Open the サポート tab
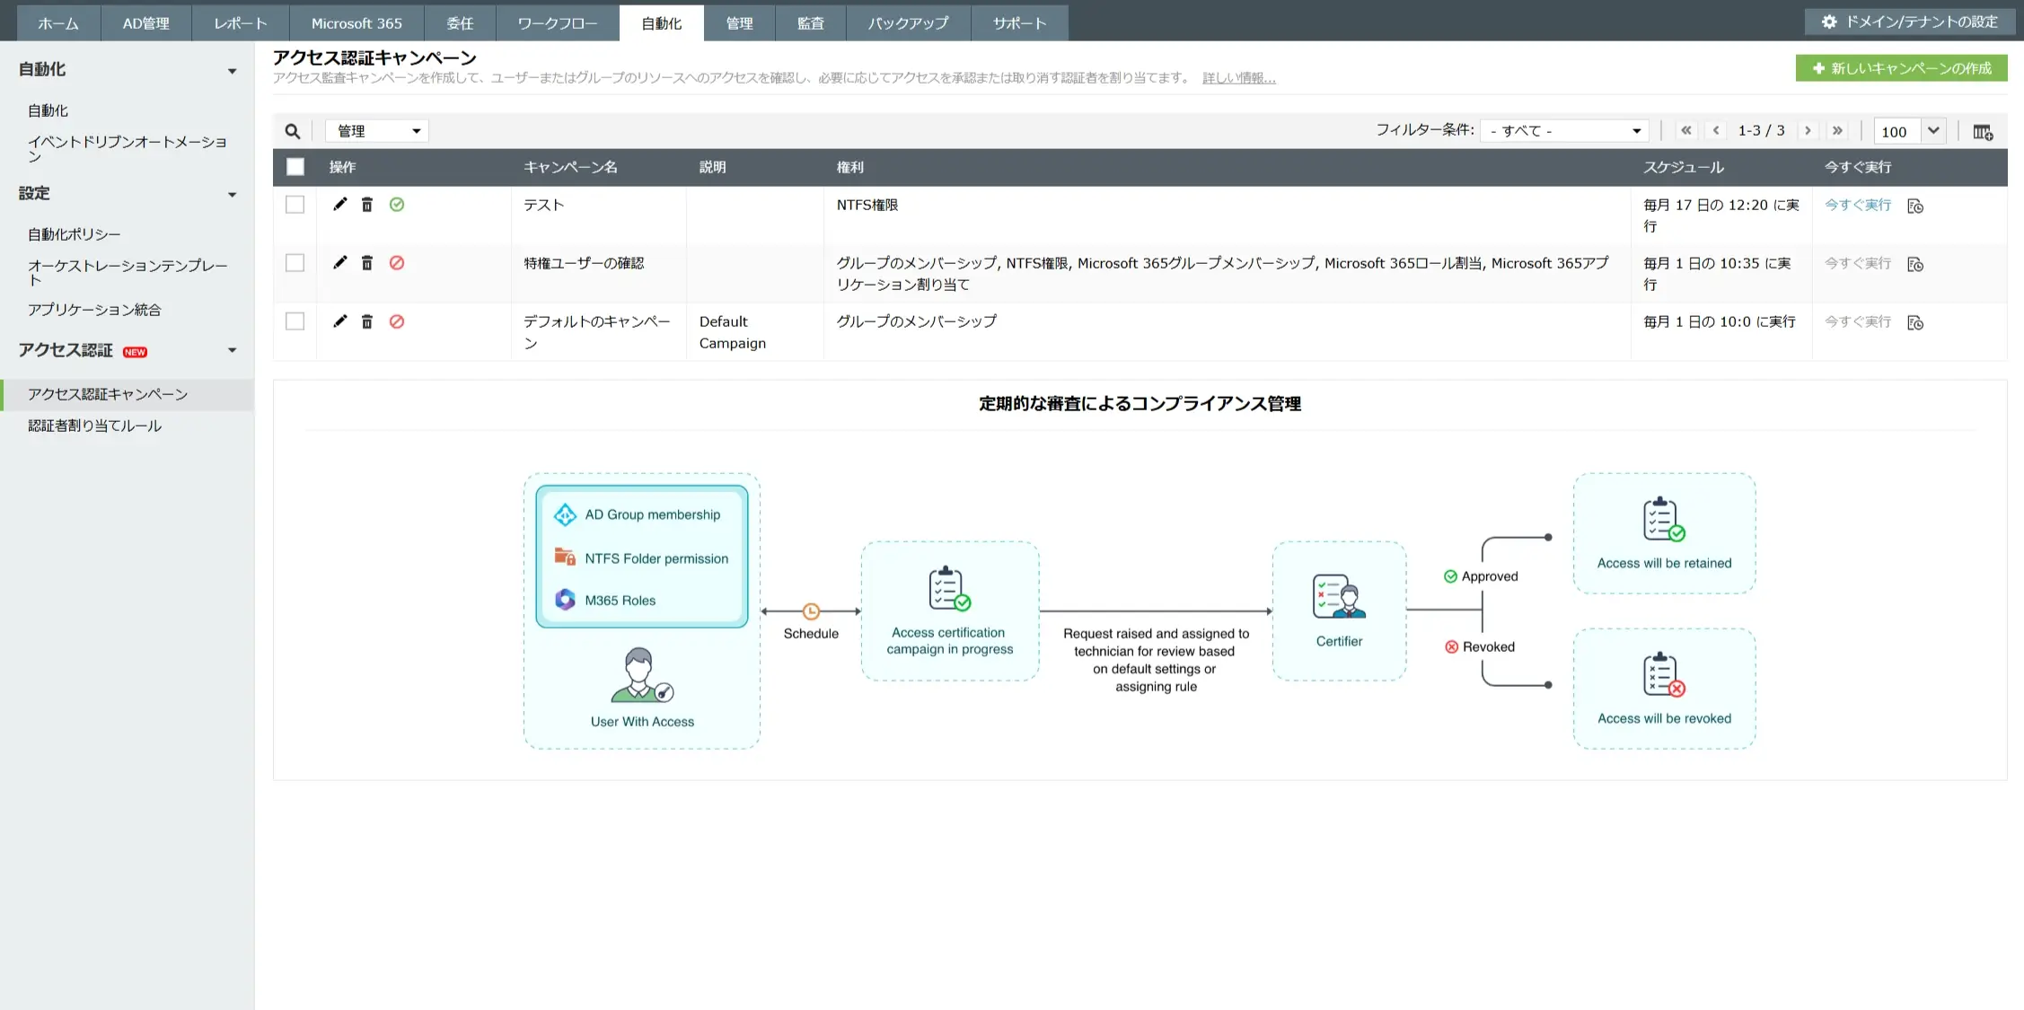This screenshot has width=2024, height=1010. [x=1020, y=23]
